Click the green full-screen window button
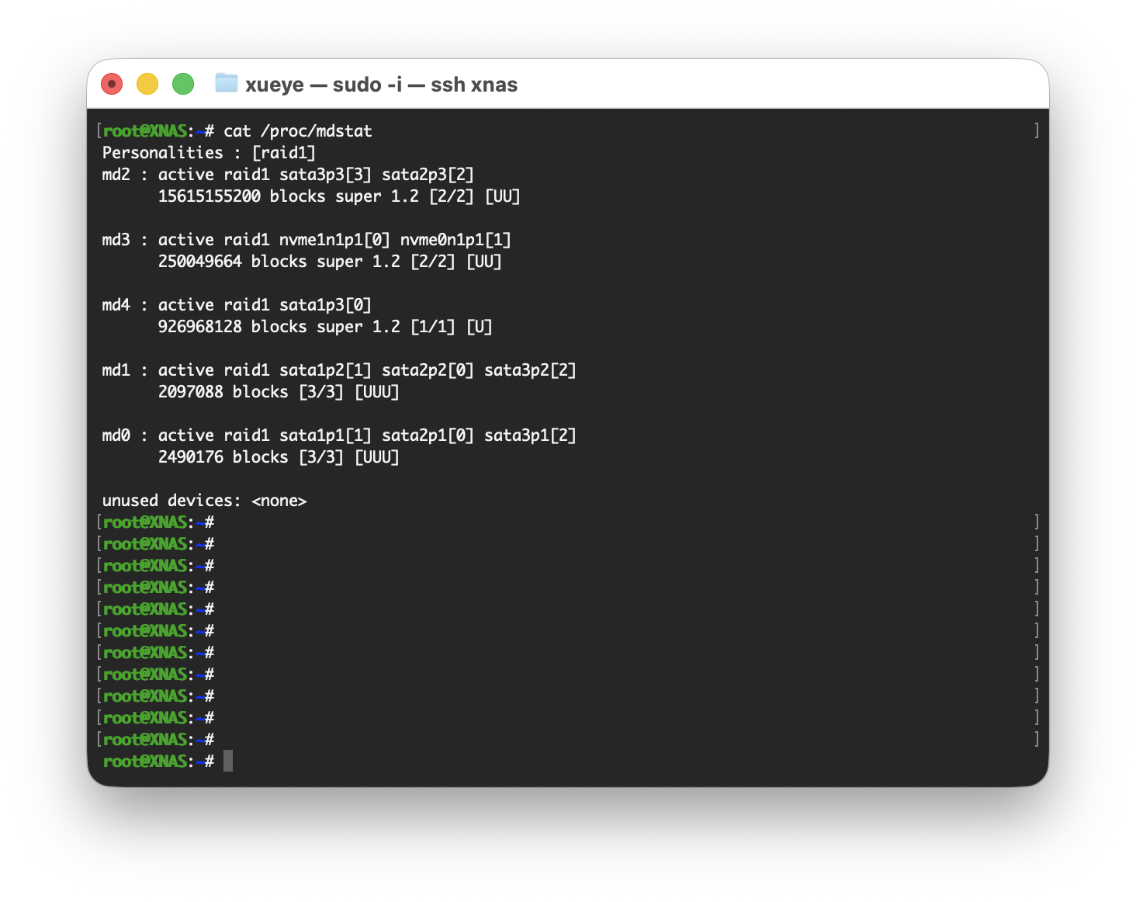The height and width of the screenshot is (902, 1136). pyautogui.click(x=183, y=84)
